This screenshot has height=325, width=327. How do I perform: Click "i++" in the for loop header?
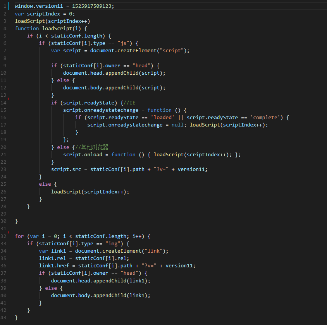point(137,236)
